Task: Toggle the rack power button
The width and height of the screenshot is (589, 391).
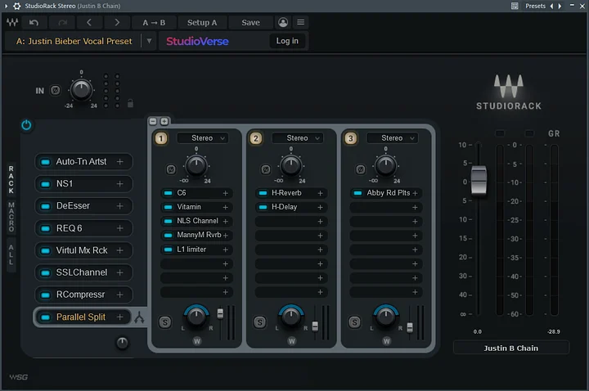Action: pos(26,125)
